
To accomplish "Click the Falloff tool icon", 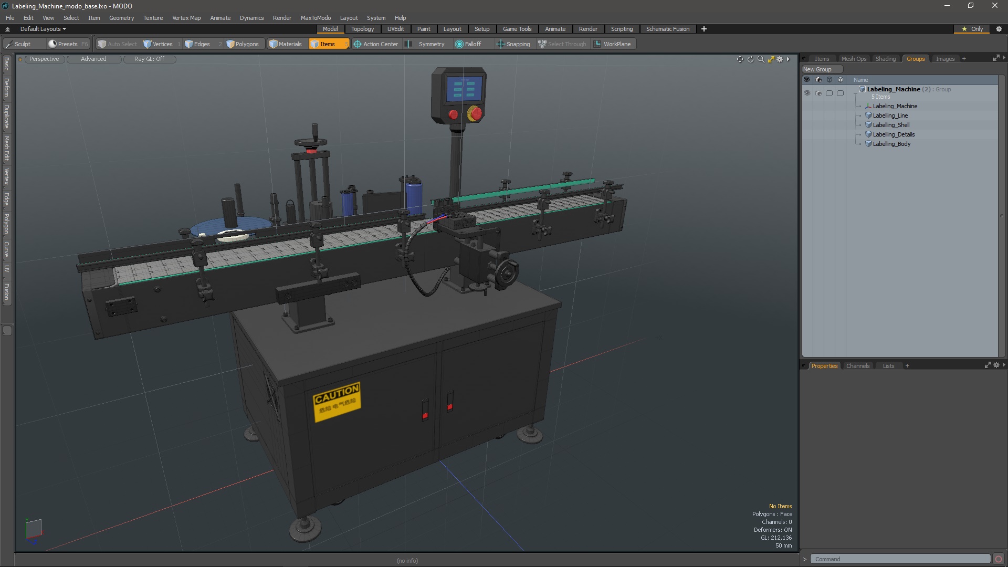I will pyautogui.click(x=459, y=44).
